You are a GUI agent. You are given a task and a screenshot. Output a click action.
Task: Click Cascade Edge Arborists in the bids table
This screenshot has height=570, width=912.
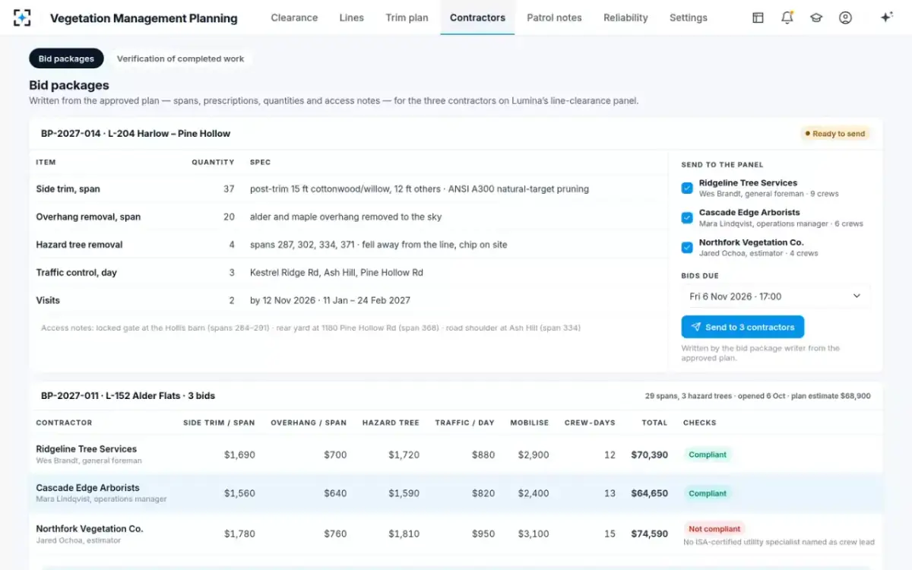click(88, 488)
